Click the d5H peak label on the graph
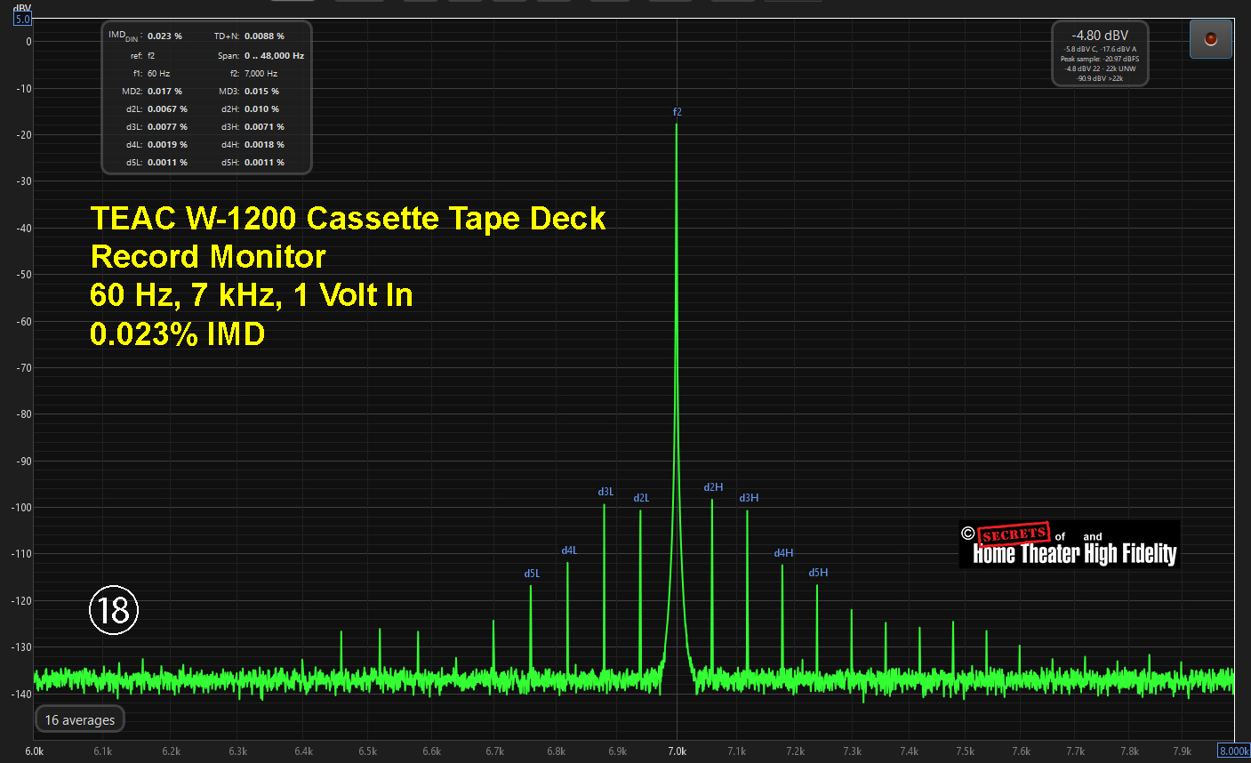 pyautogui.click(x=818, y=573)
